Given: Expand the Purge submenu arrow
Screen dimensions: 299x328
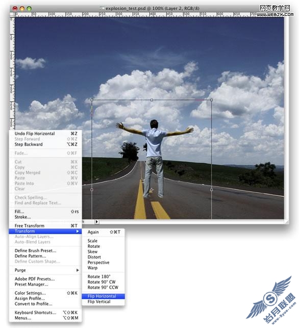Looking at the screenshot, I should (x=78, y=270).
